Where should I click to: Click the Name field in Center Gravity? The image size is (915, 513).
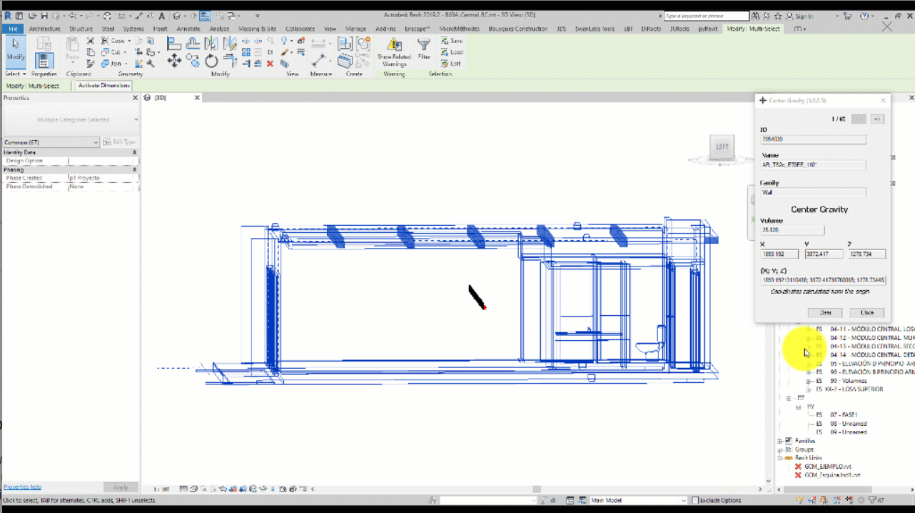[x=813, y=165]
